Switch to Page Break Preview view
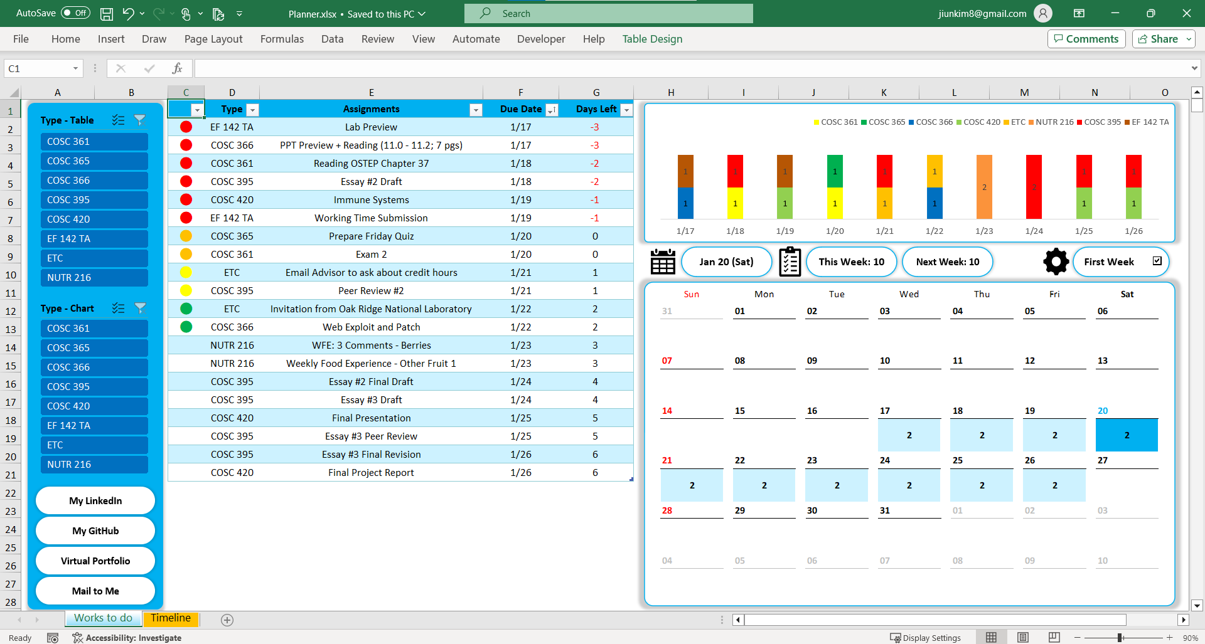 point(1054,637)
